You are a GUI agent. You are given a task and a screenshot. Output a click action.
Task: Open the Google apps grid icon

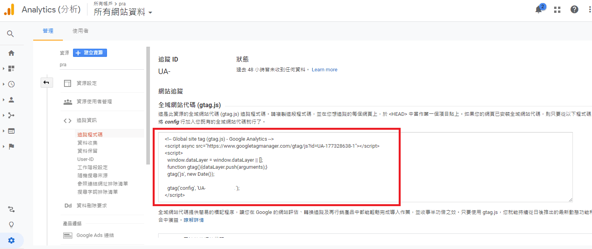coord(557,10)
